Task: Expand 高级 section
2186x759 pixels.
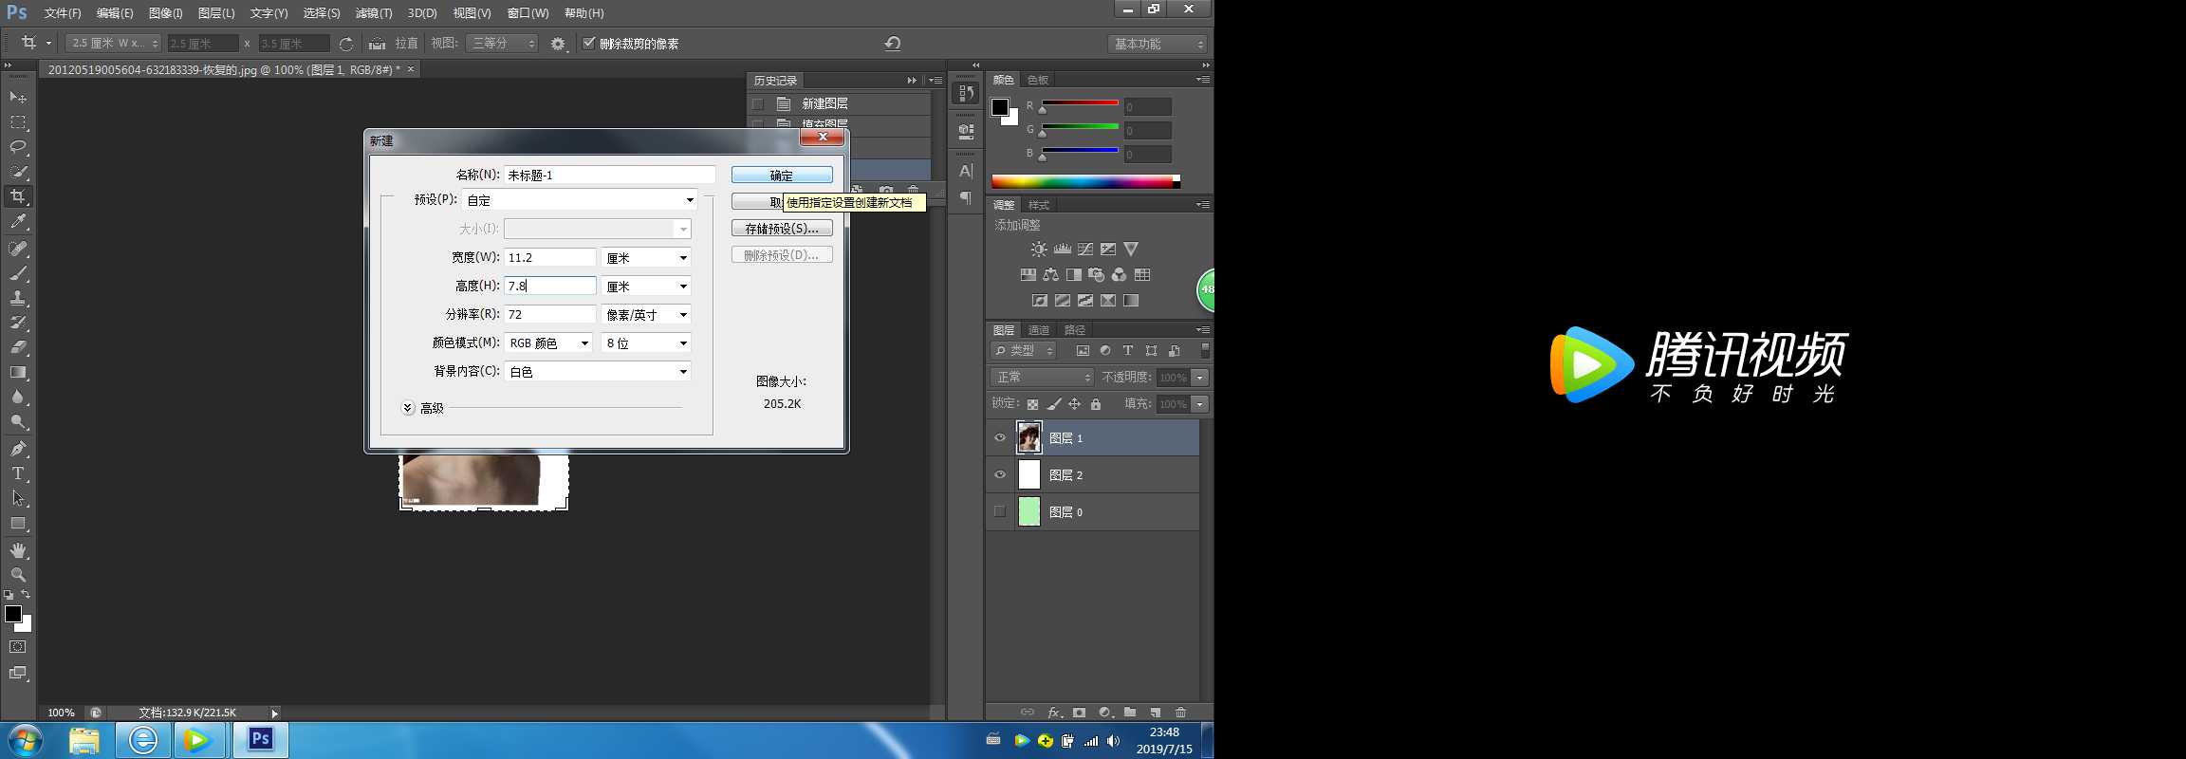Action: [x=408, y=408]
